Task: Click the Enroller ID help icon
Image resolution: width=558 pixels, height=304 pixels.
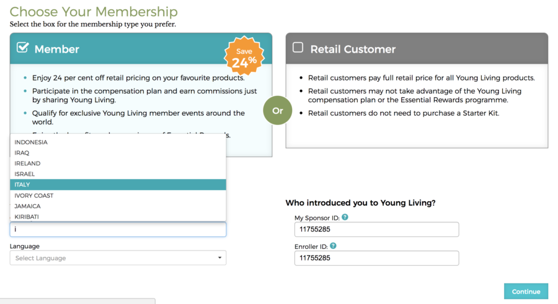Action: pyautogui.click(x=333, y=246)
